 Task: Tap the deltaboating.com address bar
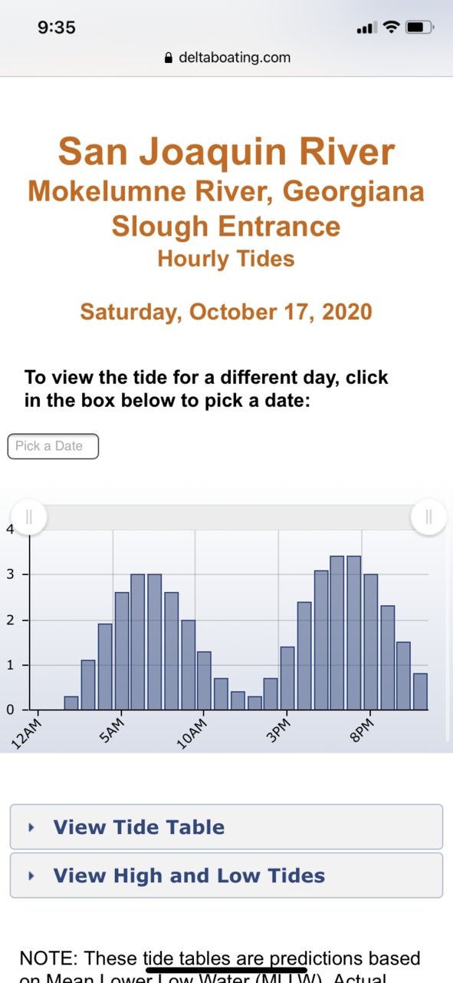227,58
